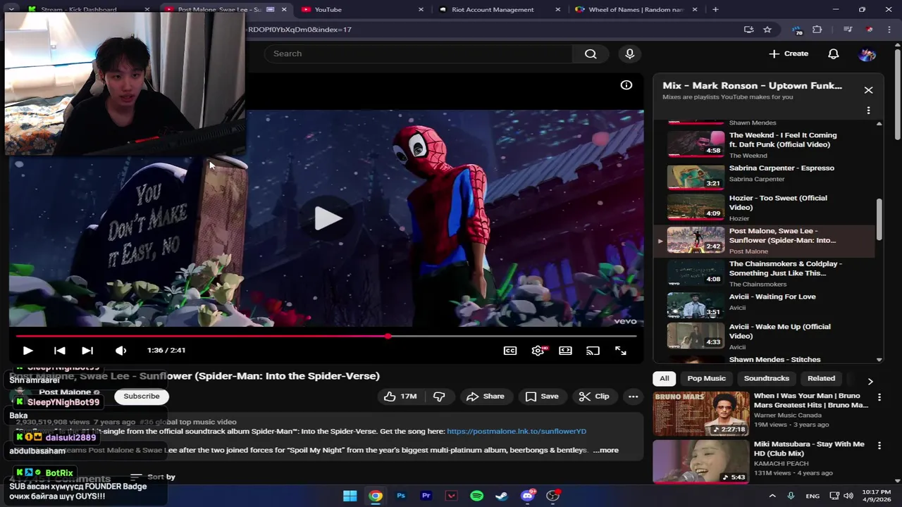This screenshot has width=902, height=507.
Task: Open YouTube notifications bell
Action: pyautogui.click(x=834, y=54)
